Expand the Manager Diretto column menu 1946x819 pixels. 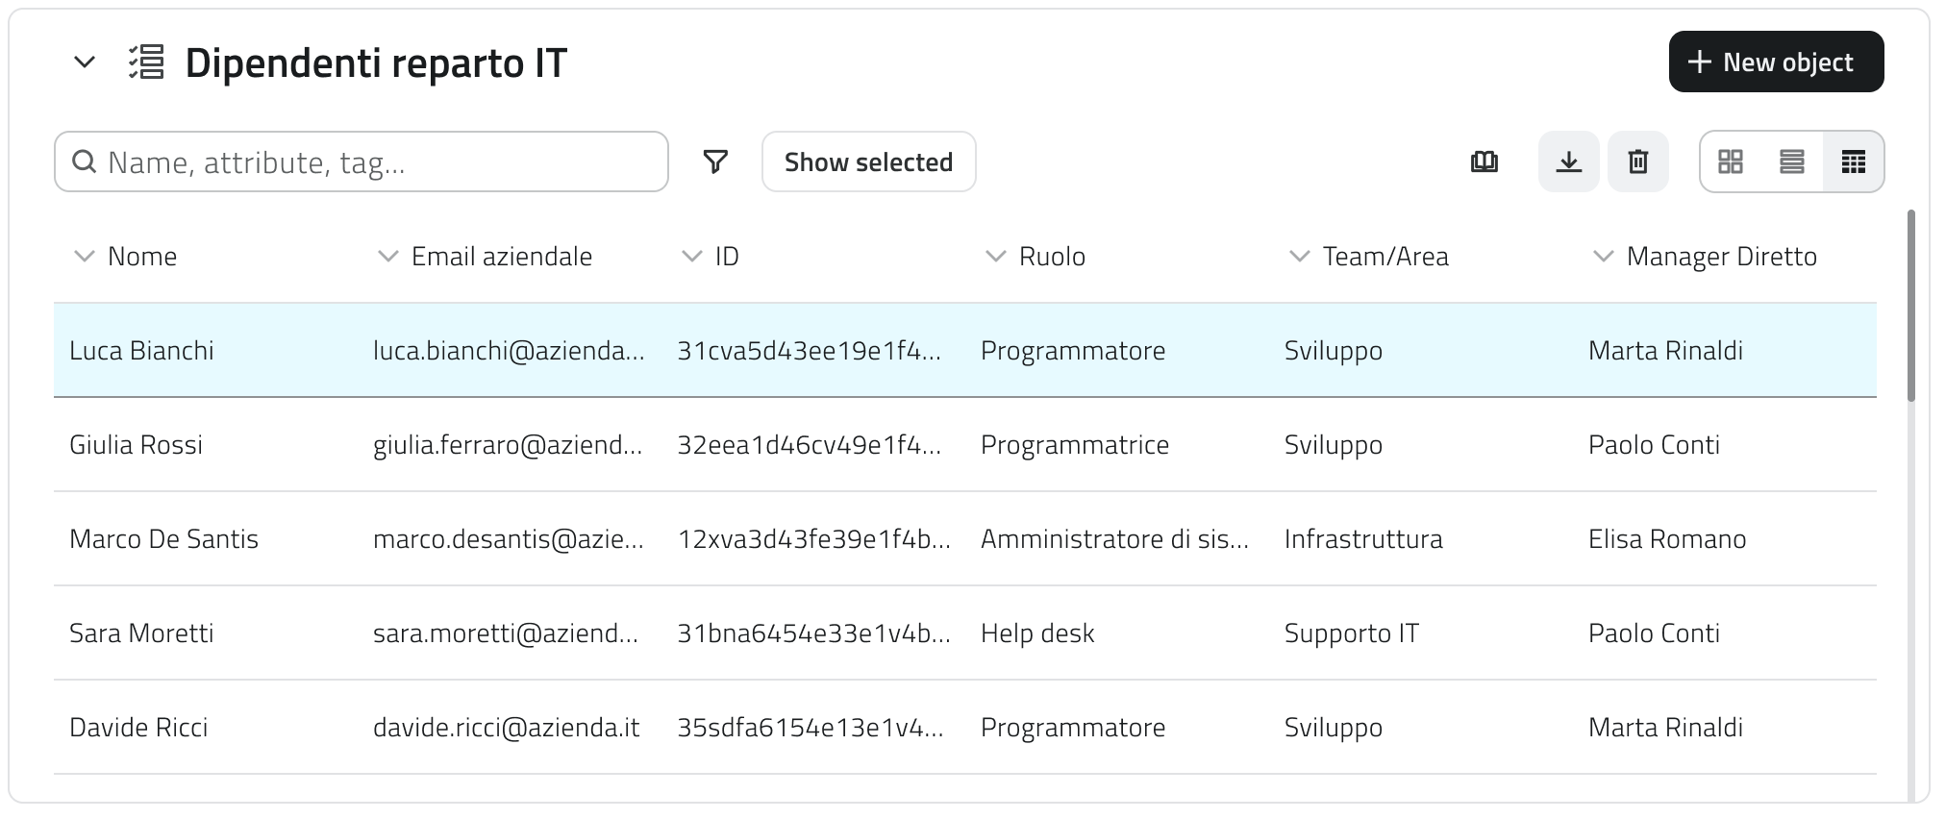pyautogui.click(x=1603, y=257)
